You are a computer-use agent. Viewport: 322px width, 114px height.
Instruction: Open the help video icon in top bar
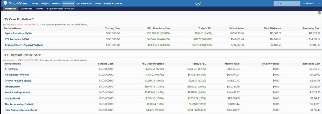[198, 3]
